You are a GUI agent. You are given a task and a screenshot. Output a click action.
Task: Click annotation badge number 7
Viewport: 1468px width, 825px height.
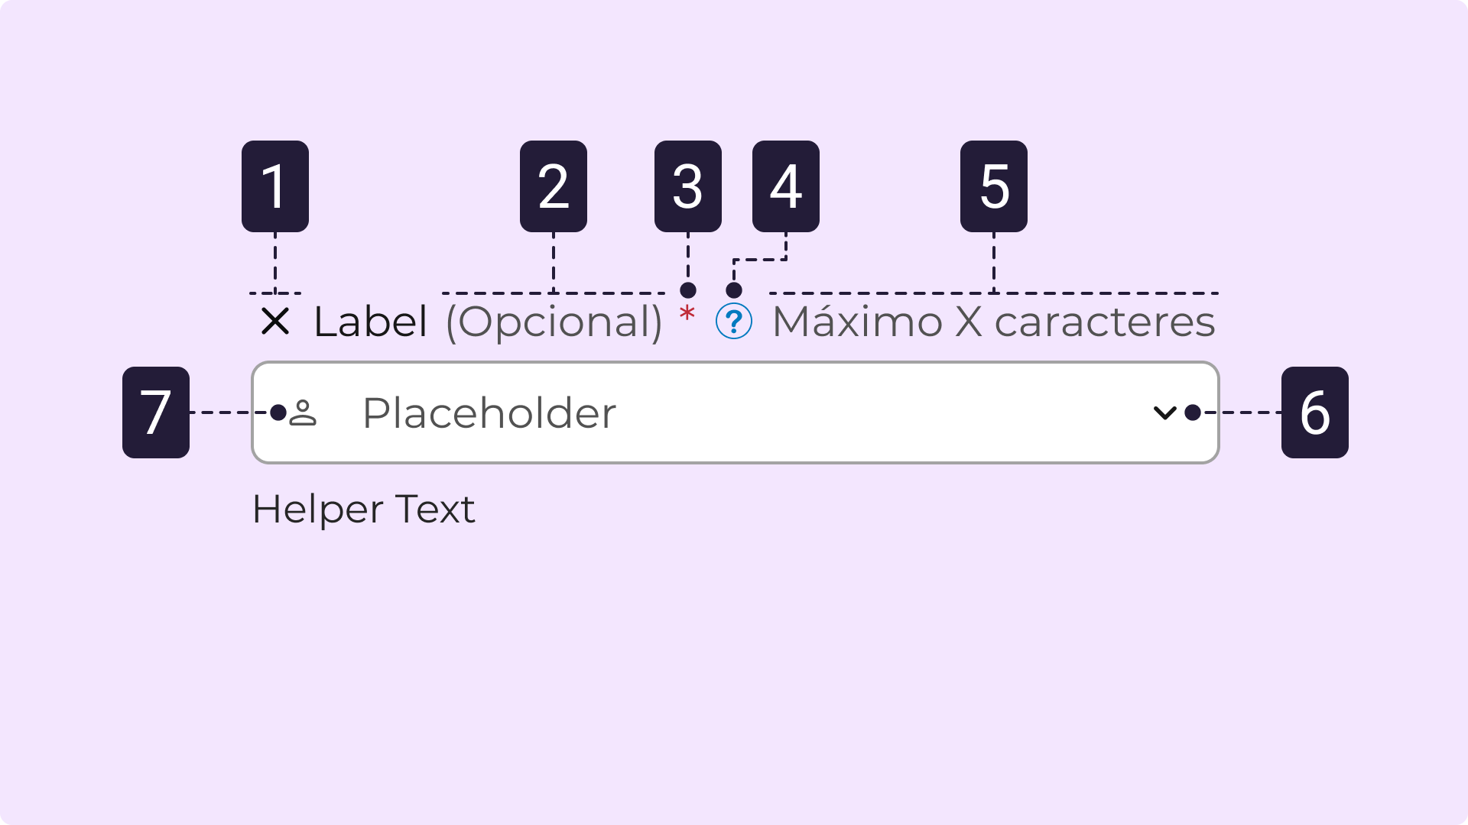[x=156, y=412]
